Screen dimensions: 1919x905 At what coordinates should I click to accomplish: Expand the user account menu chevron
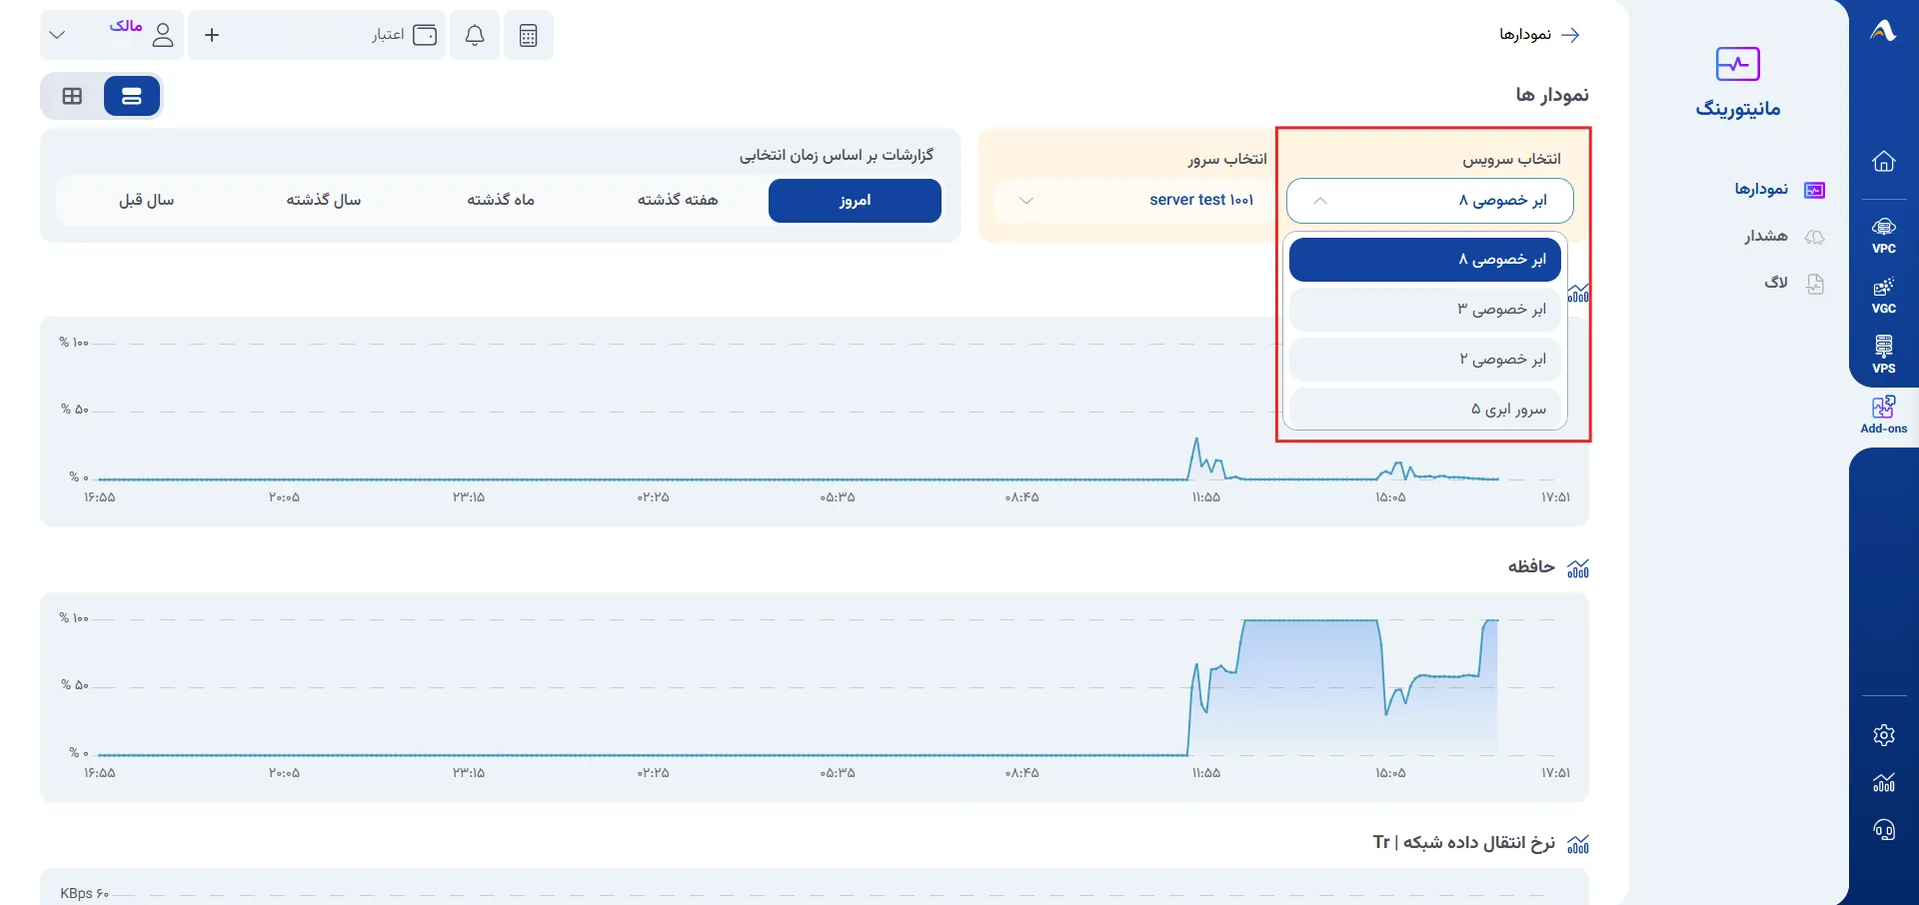pyautogui.click(x=57, y=35)
